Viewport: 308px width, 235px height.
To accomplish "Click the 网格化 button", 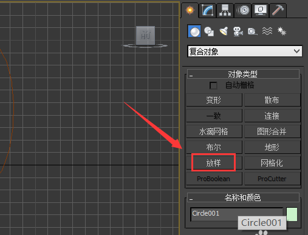I will click(x=272, y=163).
